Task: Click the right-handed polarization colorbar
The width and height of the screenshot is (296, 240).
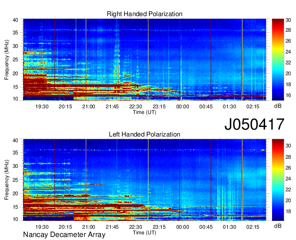Action: 278,60
